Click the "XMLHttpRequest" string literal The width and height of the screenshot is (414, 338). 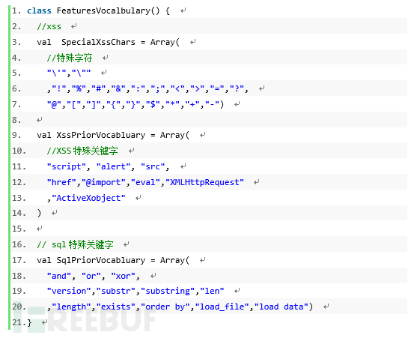click(204, 182)
